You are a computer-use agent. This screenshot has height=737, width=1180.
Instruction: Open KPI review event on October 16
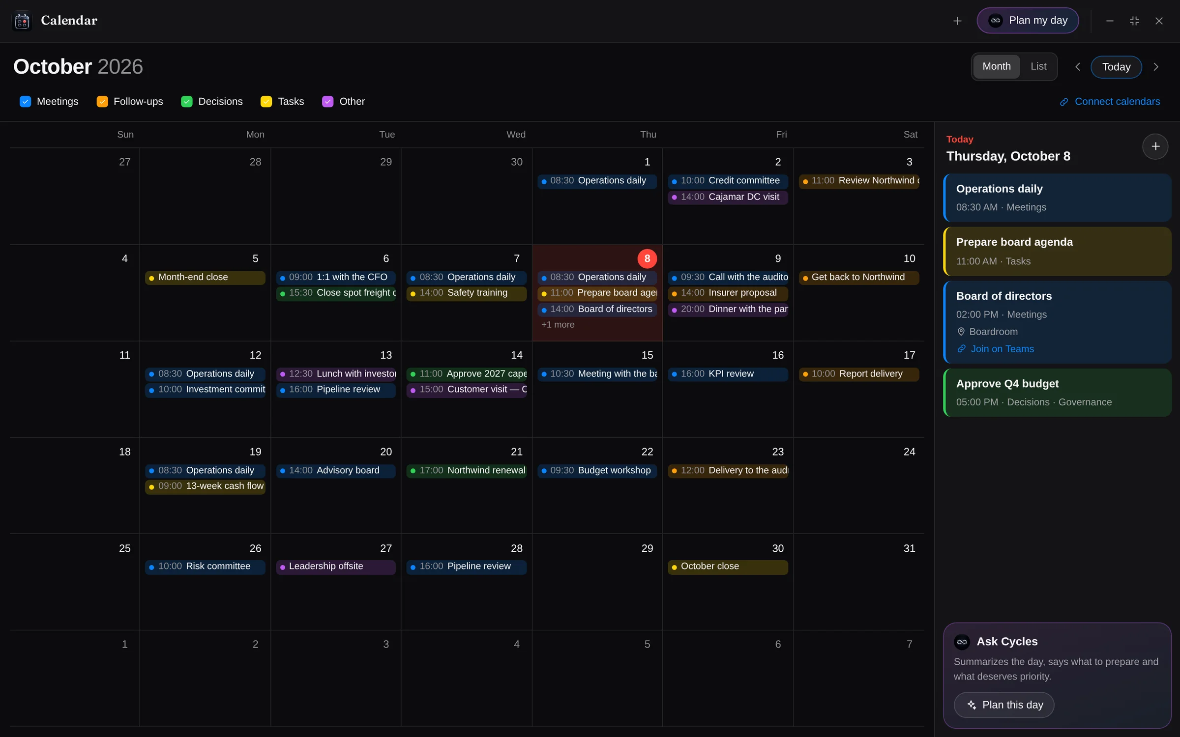[x=728, y=374]
